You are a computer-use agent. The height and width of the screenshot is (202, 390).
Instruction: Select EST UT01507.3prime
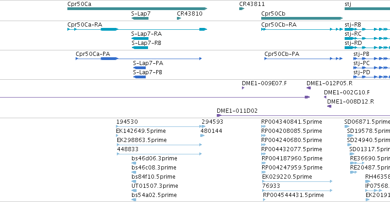[x=134, y=191]
